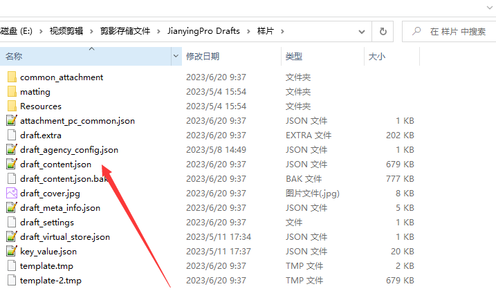The height and width of the screenshot is (300, 496).
Task: Click the draft.extra file icon
Action: [x=12, y=135]
